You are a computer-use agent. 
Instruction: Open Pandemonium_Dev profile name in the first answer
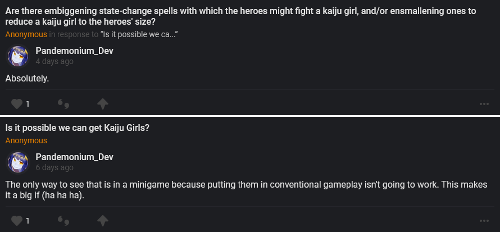pos(74,51)
